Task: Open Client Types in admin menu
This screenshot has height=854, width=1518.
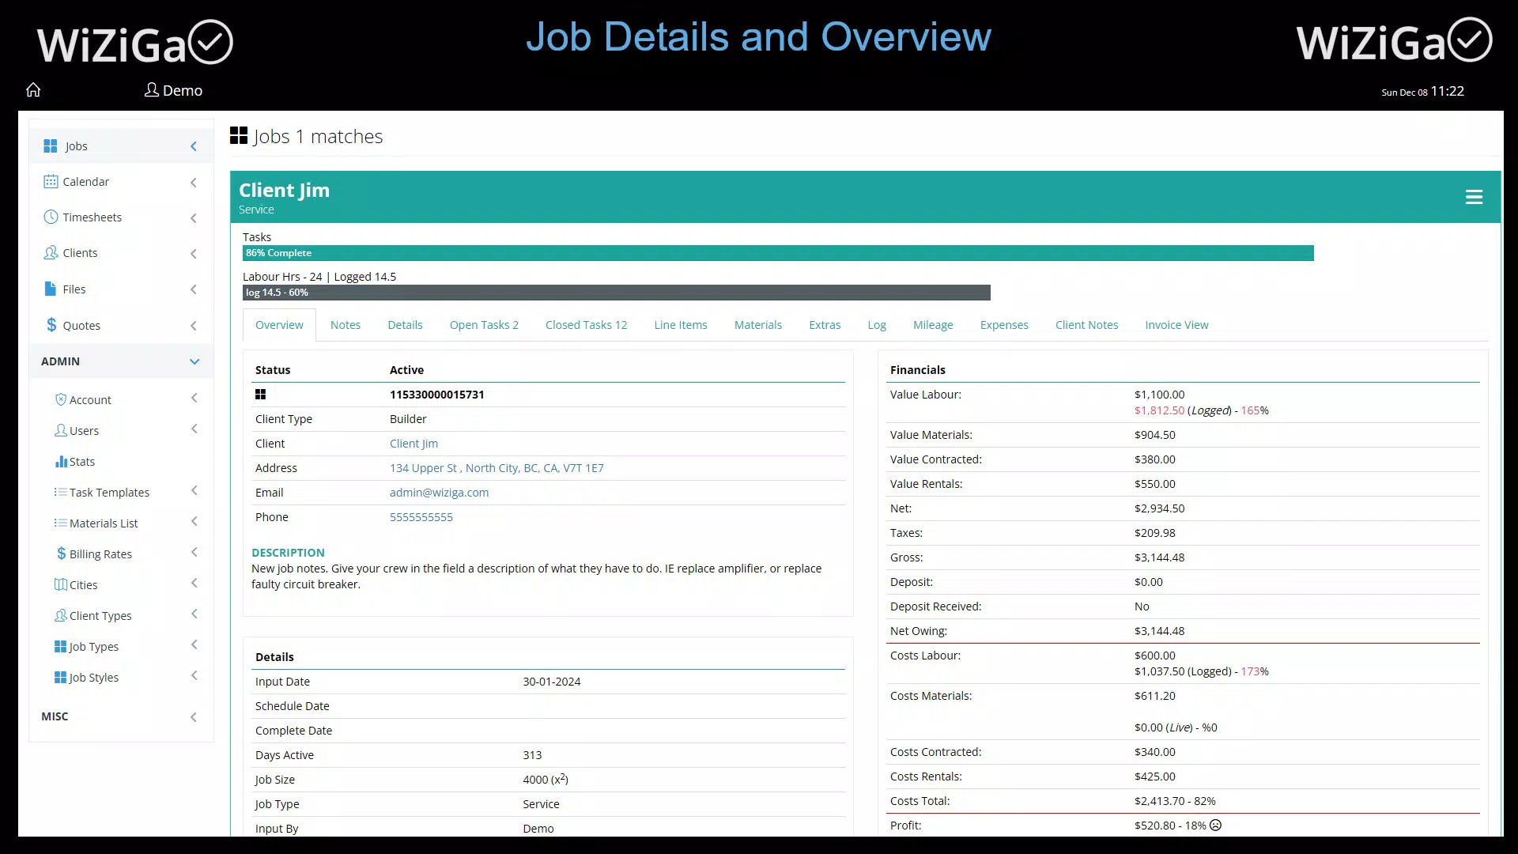Action: (x=100, y=616)
